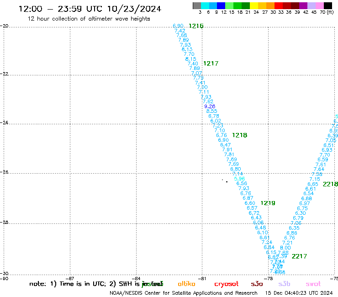The height and width of the screenshot is (297, 338).
Task: Click the NOAA/NESDIS Center footer text
Action: (x=184, y=293)
